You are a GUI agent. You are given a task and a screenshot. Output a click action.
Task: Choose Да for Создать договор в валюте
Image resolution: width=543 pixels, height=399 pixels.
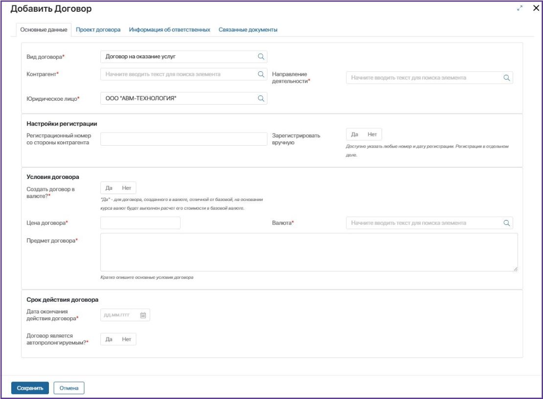tap(109, 188)
